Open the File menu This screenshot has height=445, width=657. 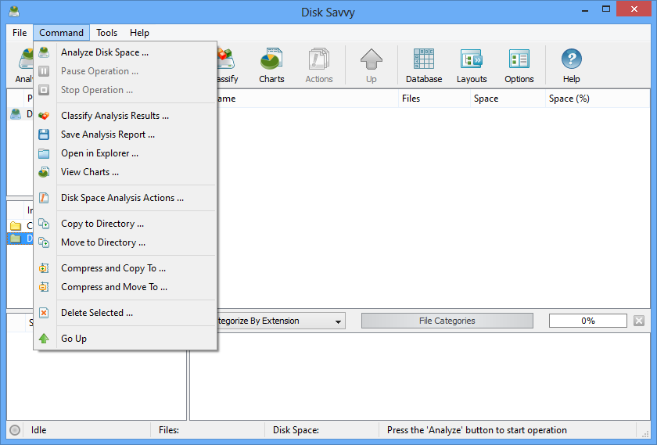(20, 33)
